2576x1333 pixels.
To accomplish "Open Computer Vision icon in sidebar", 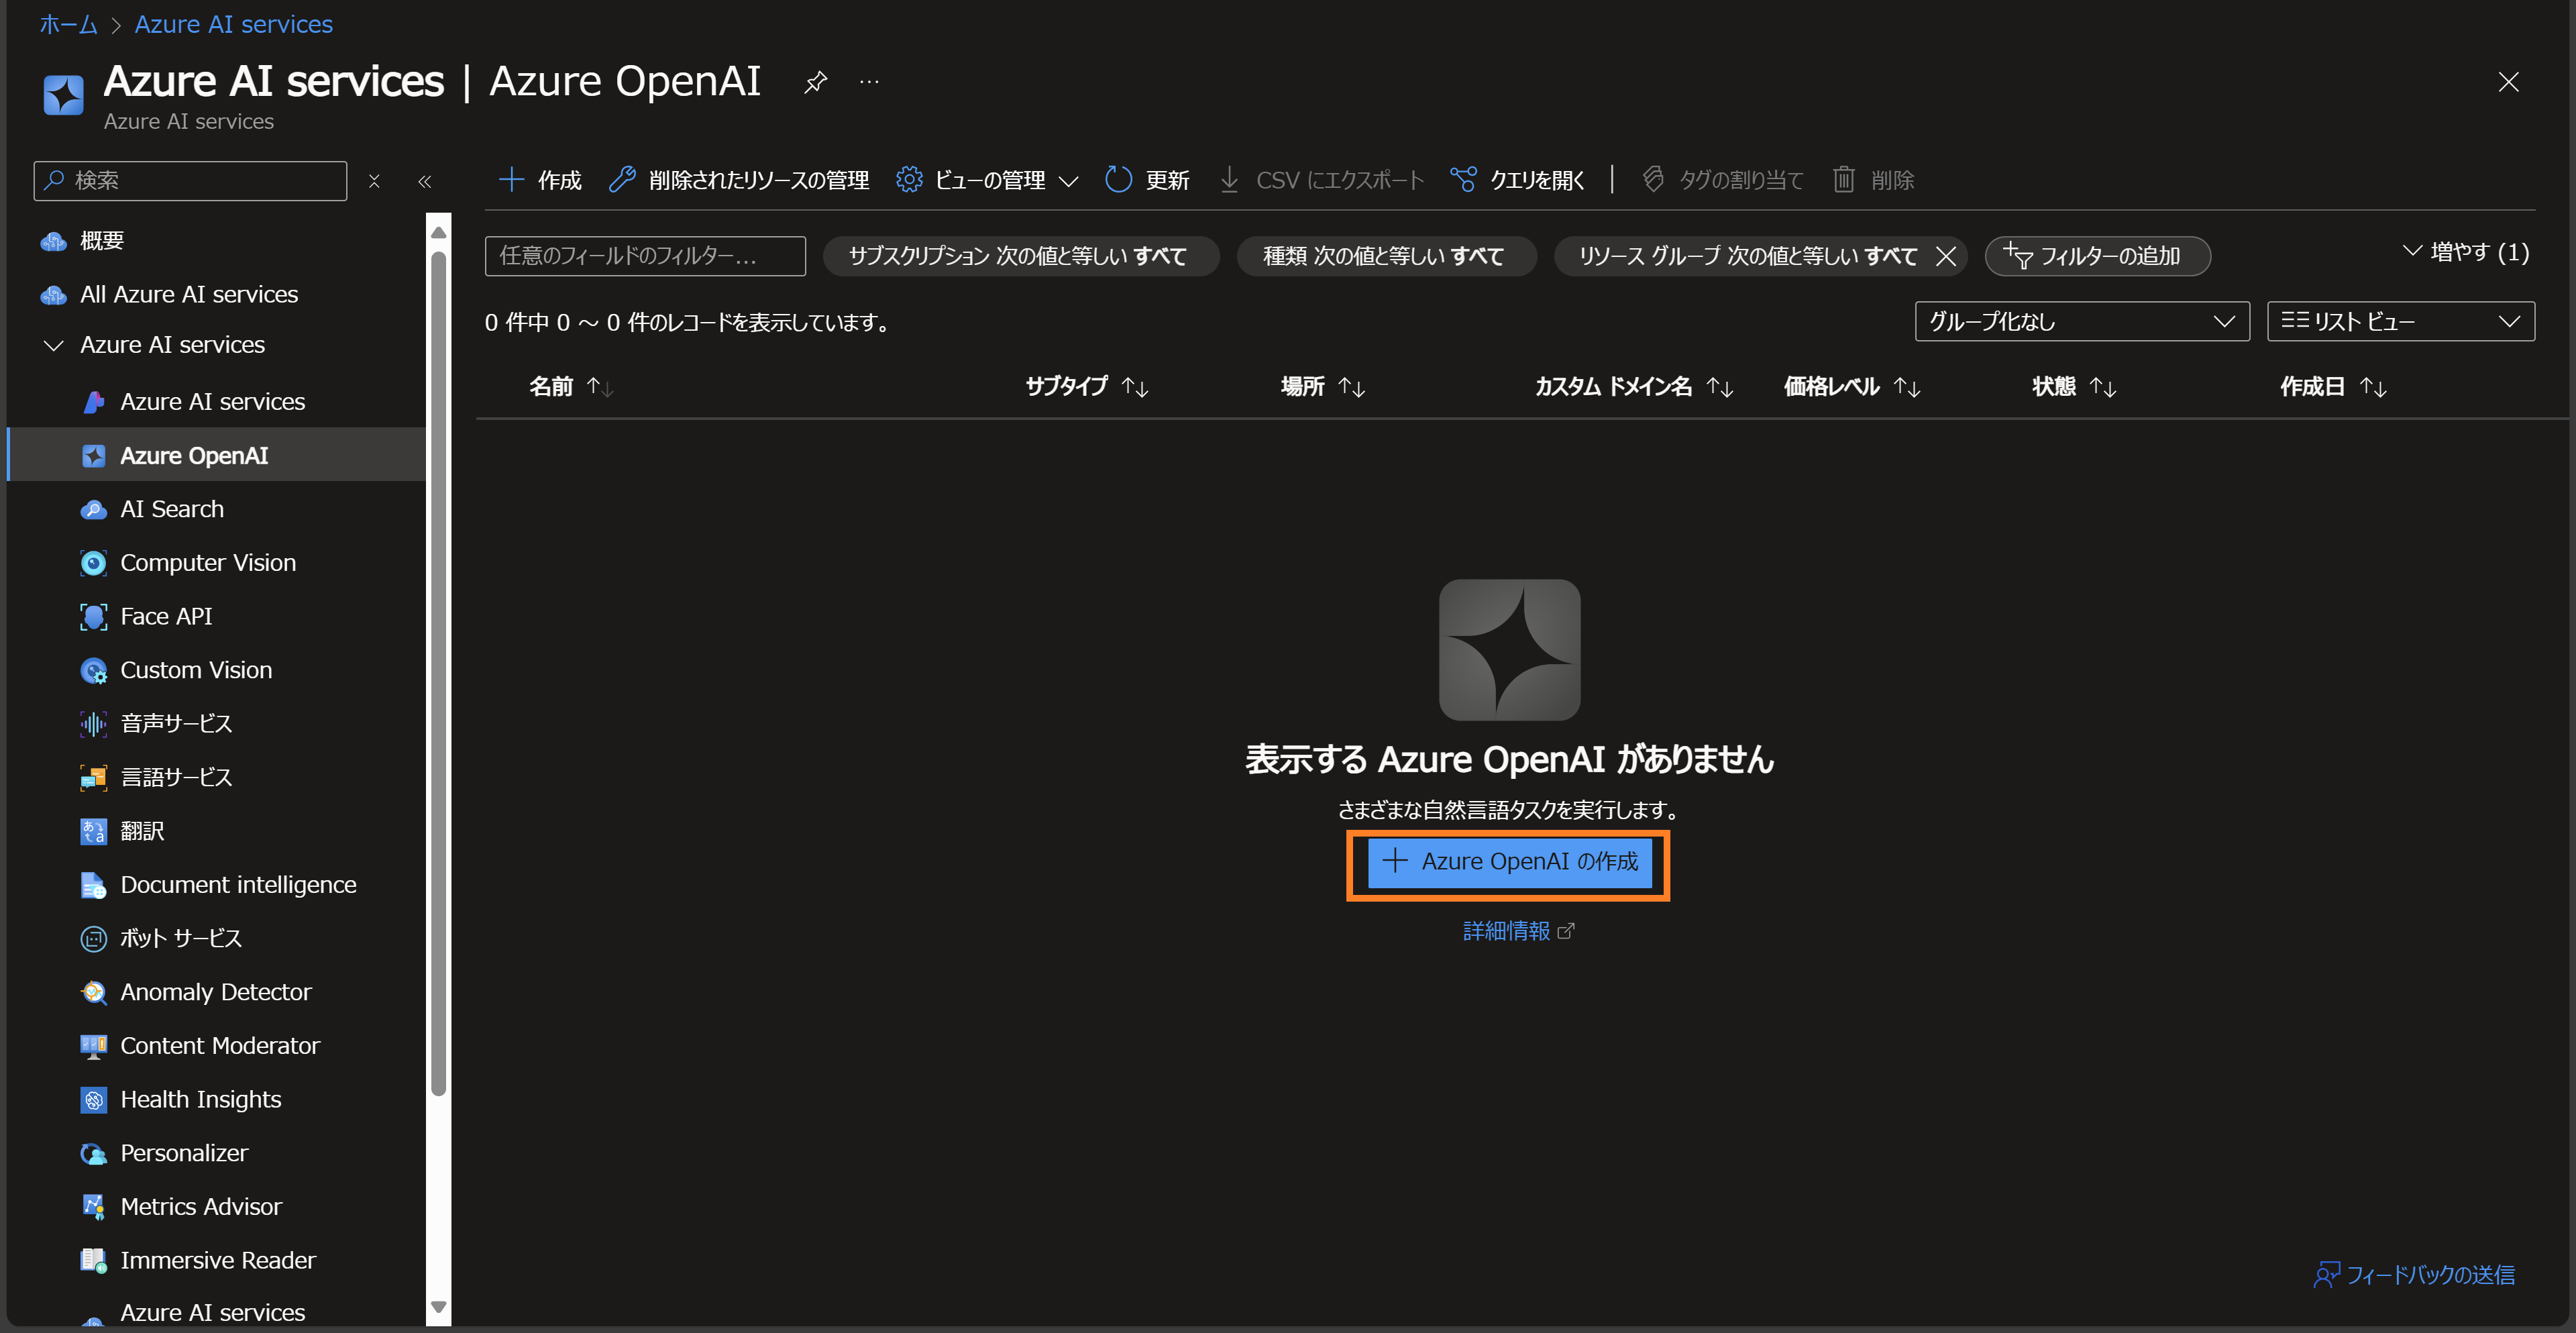I will tap(93, 563).
